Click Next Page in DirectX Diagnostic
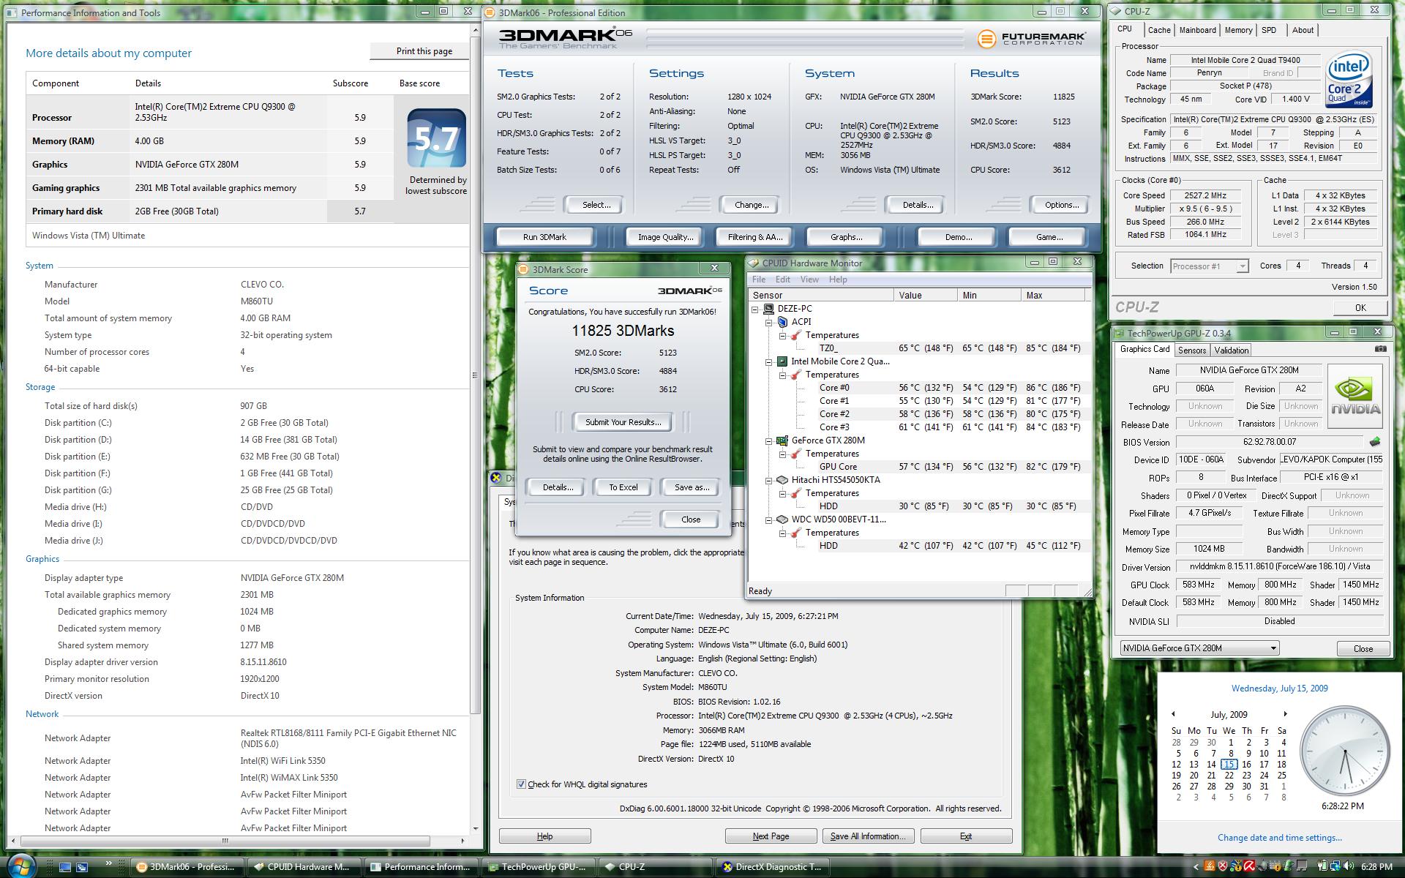 coord(771,836)
